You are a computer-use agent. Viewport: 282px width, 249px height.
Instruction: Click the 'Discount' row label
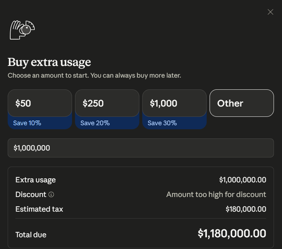31,194
